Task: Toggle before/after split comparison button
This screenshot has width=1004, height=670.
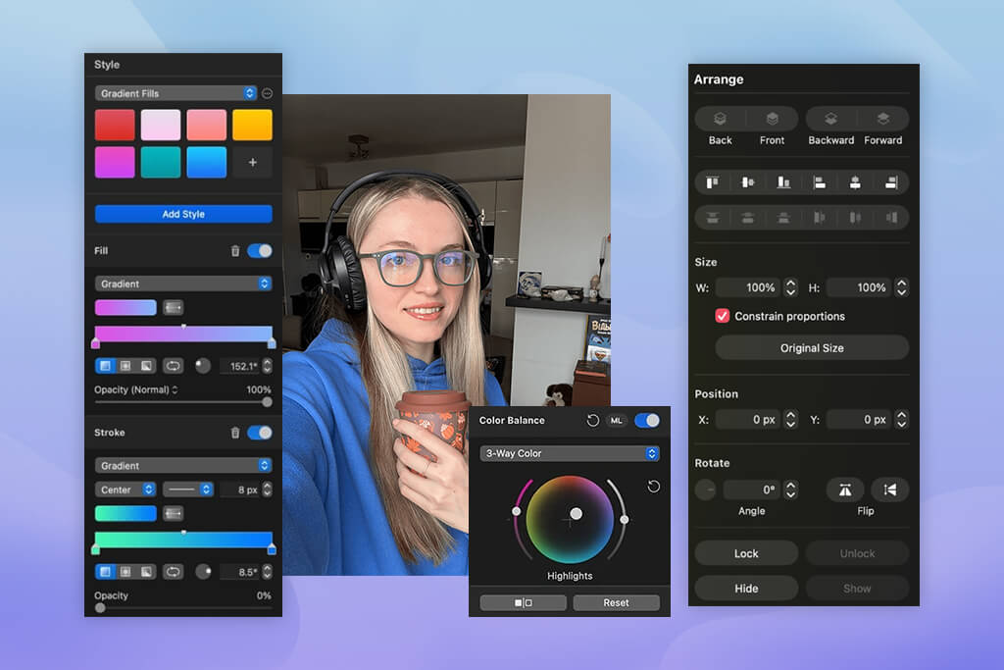Action: (524, 602)
